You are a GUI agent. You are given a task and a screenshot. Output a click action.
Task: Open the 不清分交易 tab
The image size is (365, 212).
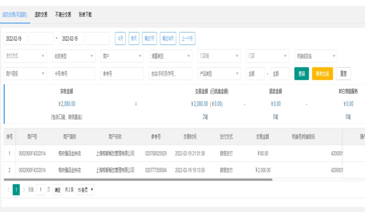click(x=63, y=15)
